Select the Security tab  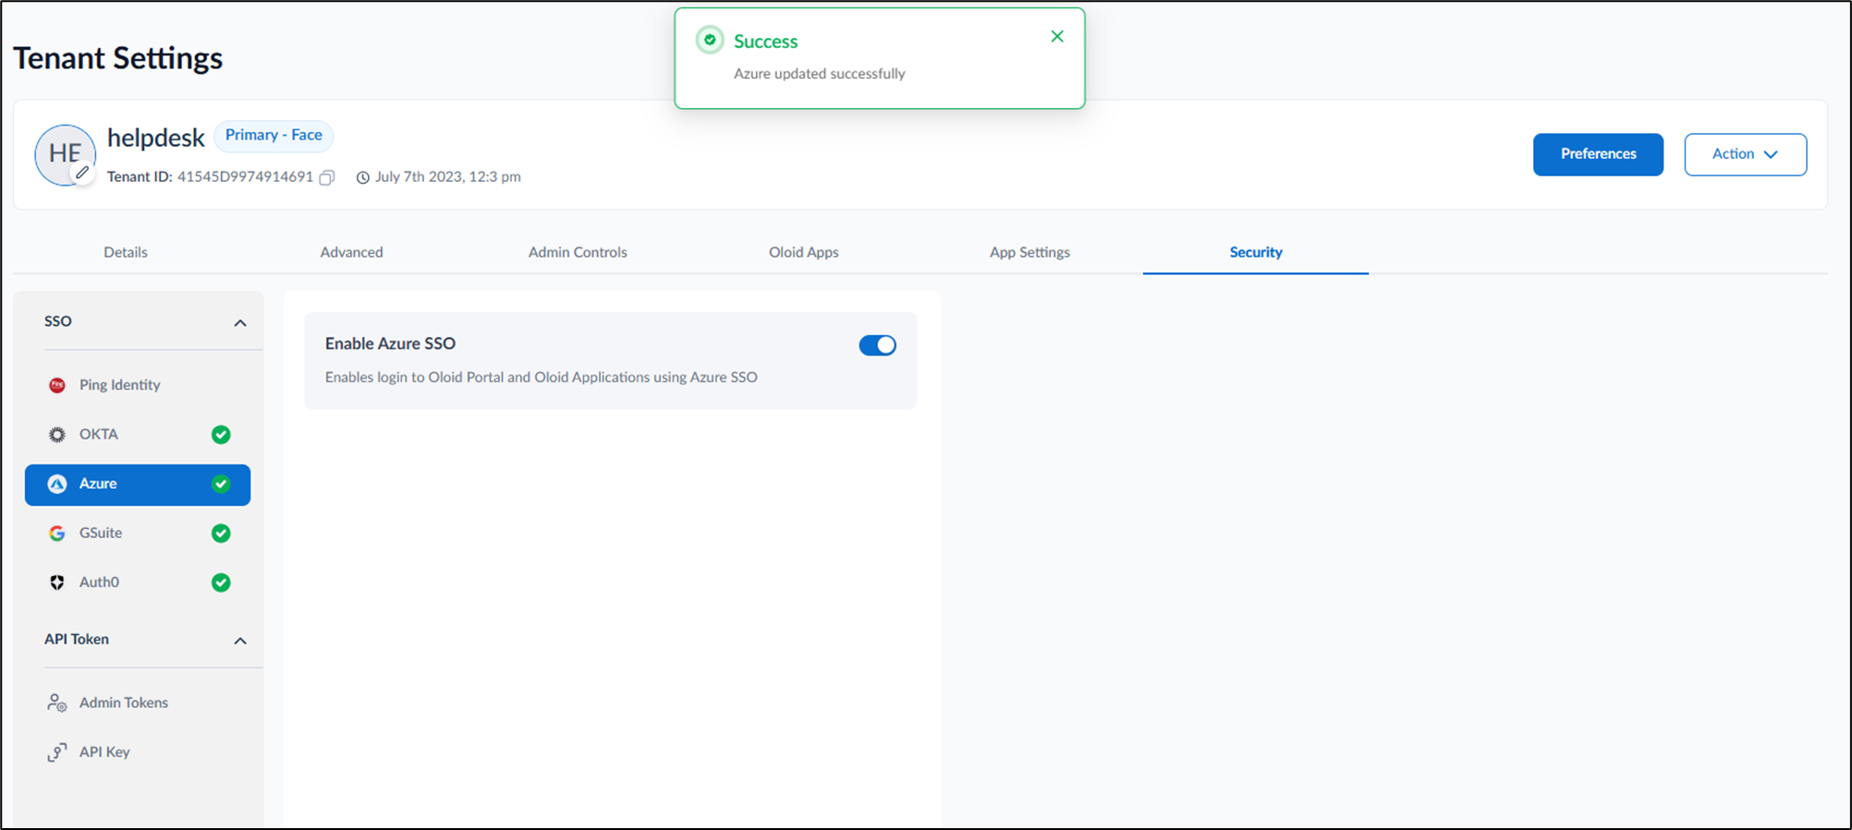pyautogui.click(x=1256, y=252)
